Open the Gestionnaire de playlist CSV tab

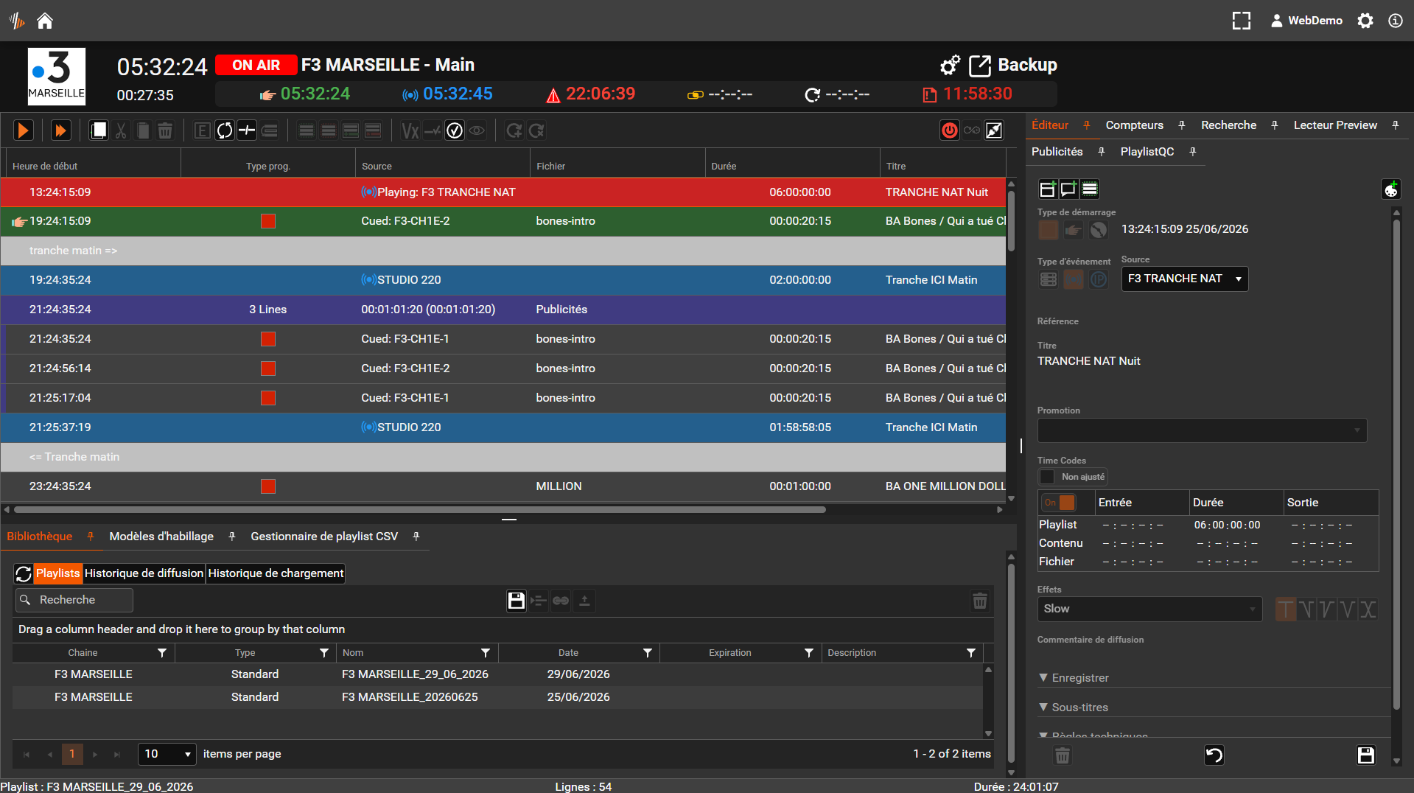point(324,537)
